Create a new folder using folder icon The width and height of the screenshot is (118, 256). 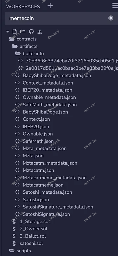coord(23,32)
